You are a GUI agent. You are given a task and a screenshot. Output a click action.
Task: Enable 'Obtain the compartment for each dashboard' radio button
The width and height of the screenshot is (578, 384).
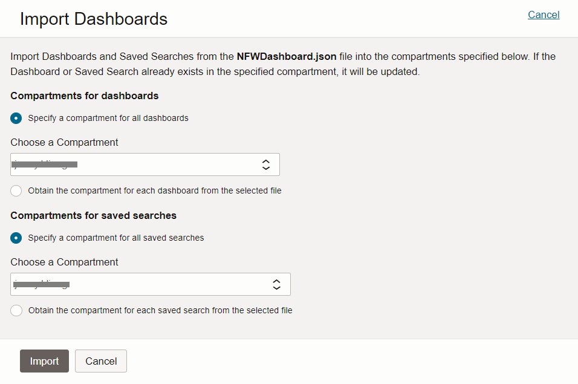pos(16,190)
